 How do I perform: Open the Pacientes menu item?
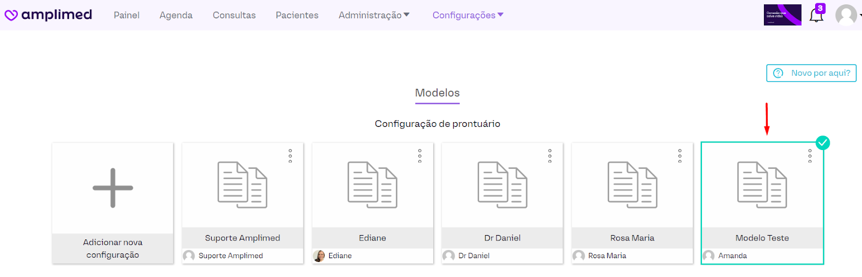297,15
